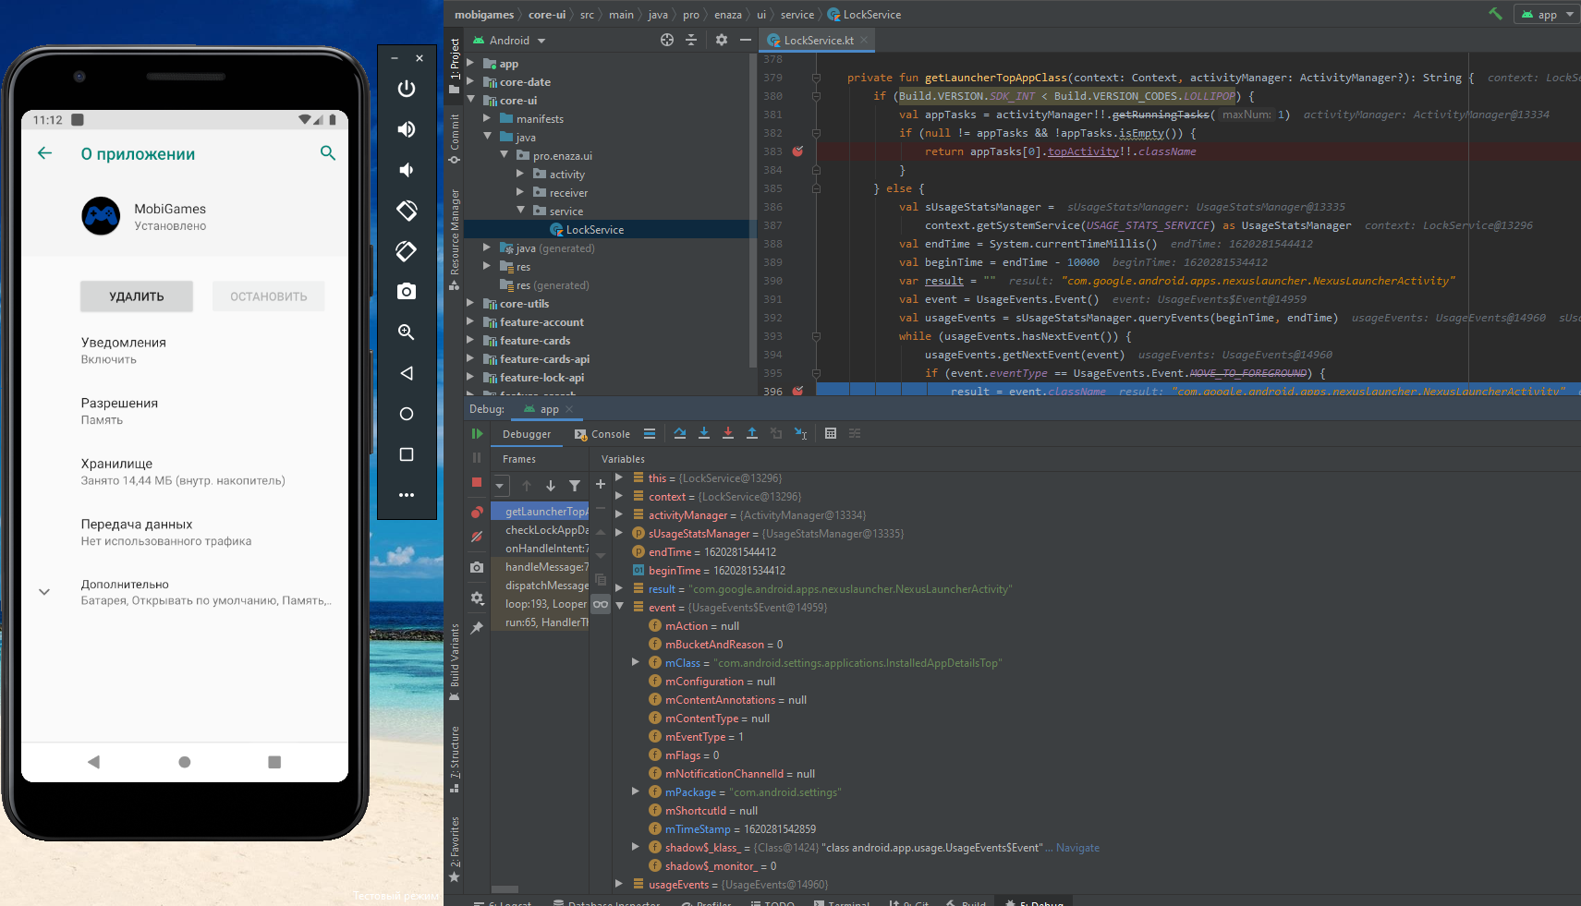
Task: Expand feature-account module
Action: click(470, 321)
